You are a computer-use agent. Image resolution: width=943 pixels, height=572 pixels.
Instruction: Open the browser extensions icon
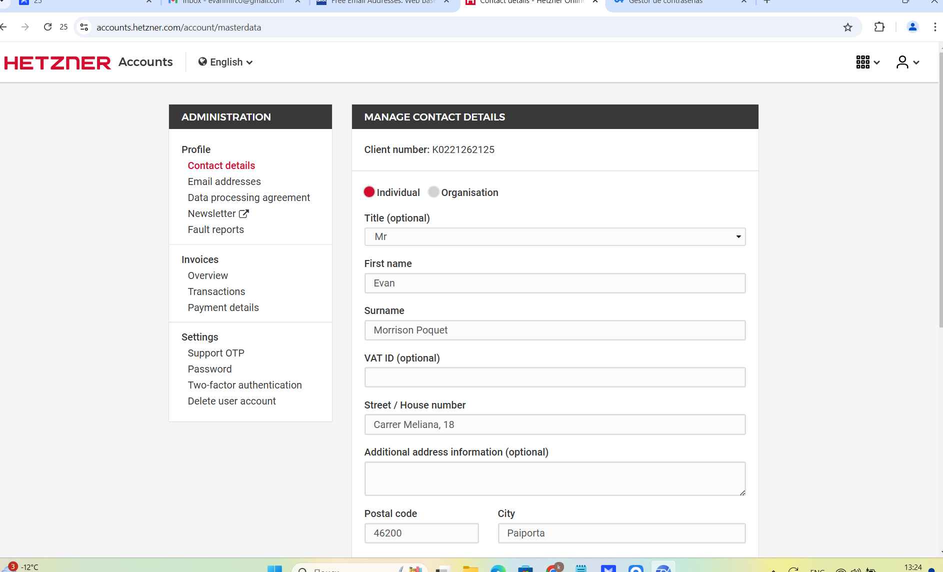pos(879,27)
